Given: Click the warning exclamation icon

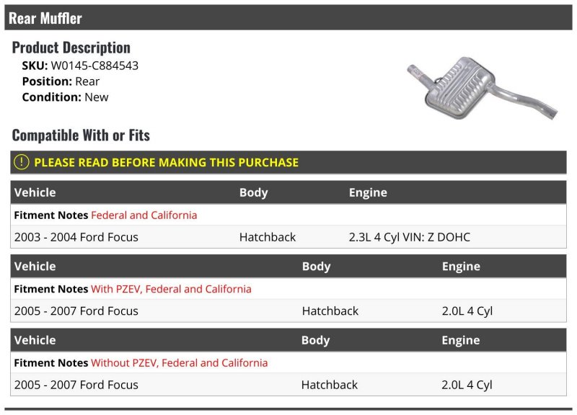Looking at the screenshot, I should coord(22,162).
